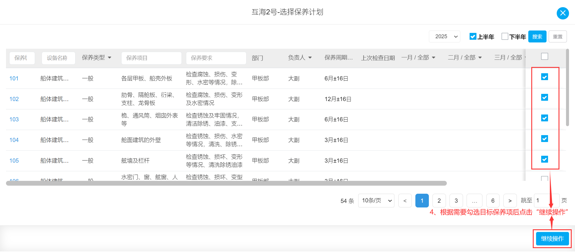Close the 选择保养计划 dialog

click(x=563, y=13)
